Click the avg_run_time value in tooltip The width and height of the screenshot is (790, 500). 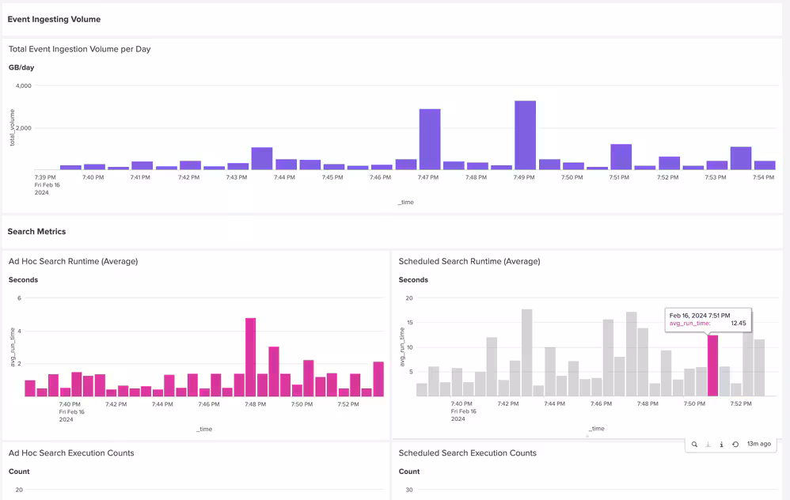coord(738,324)
